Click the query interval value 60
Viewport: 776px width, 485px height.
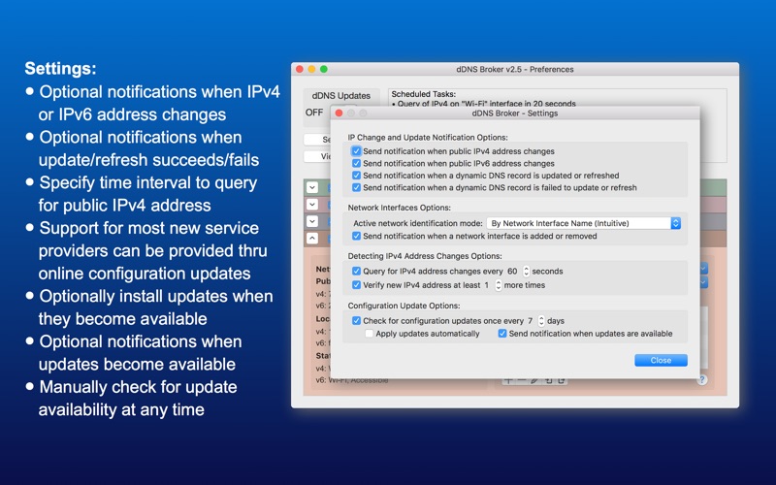click(x=512, y=272)
